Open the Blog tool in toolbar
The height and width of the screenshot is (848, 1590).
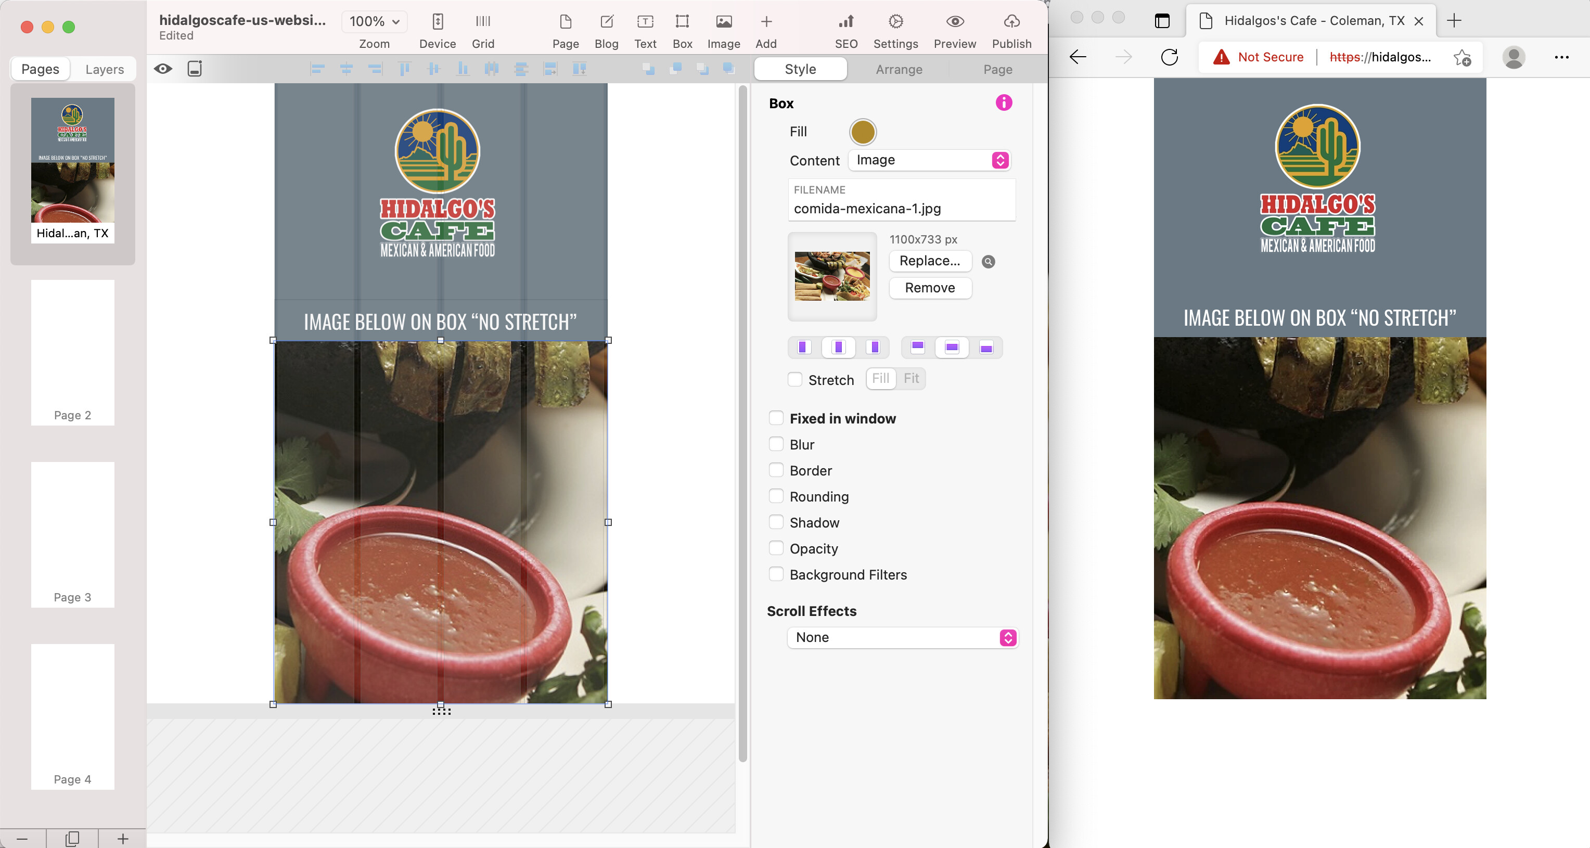pyautogui.click(x=606, y=31)
